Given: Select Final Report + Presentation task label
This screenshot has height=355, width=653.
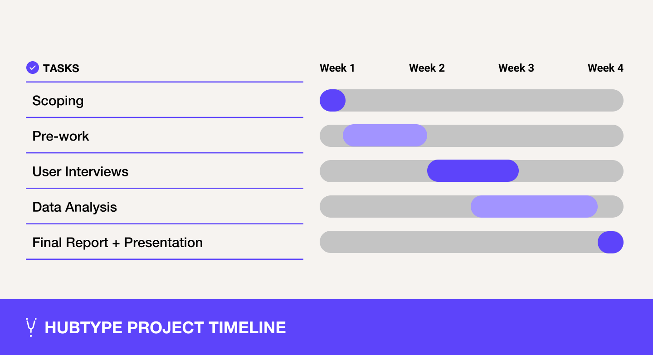Looking at the screenshot, I should coord(117,243).
